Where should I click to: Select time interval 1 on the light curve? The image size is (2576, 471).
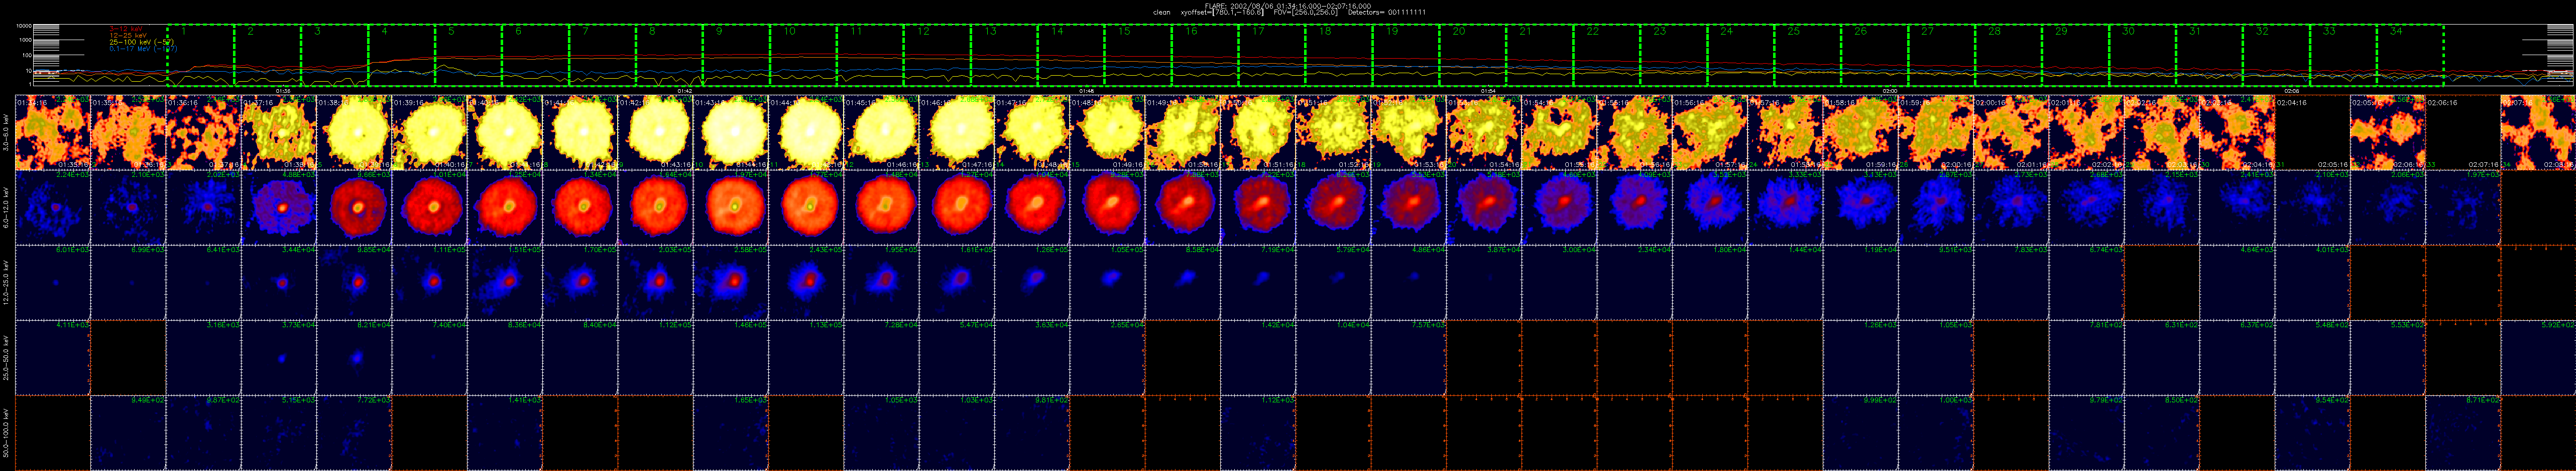click(200, 56)
